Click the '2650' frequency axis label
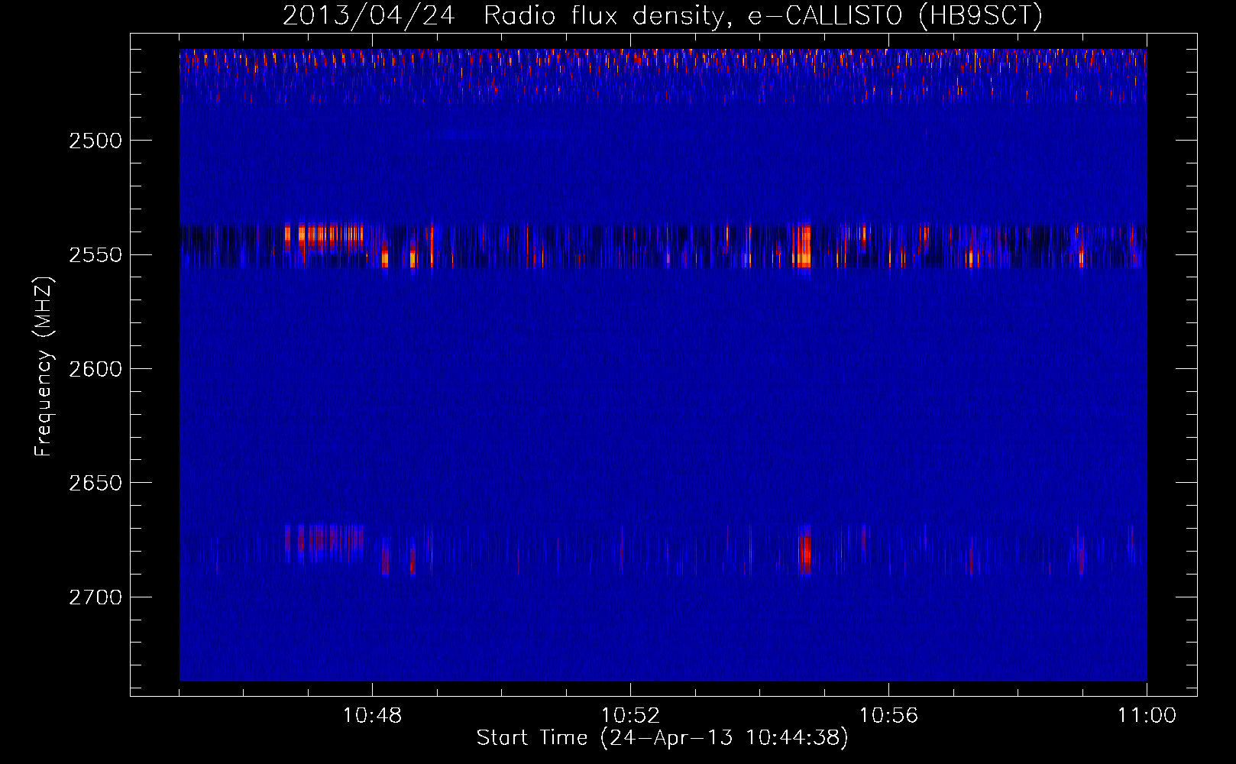Screen dimensions: 1236x764 (95, 483)
